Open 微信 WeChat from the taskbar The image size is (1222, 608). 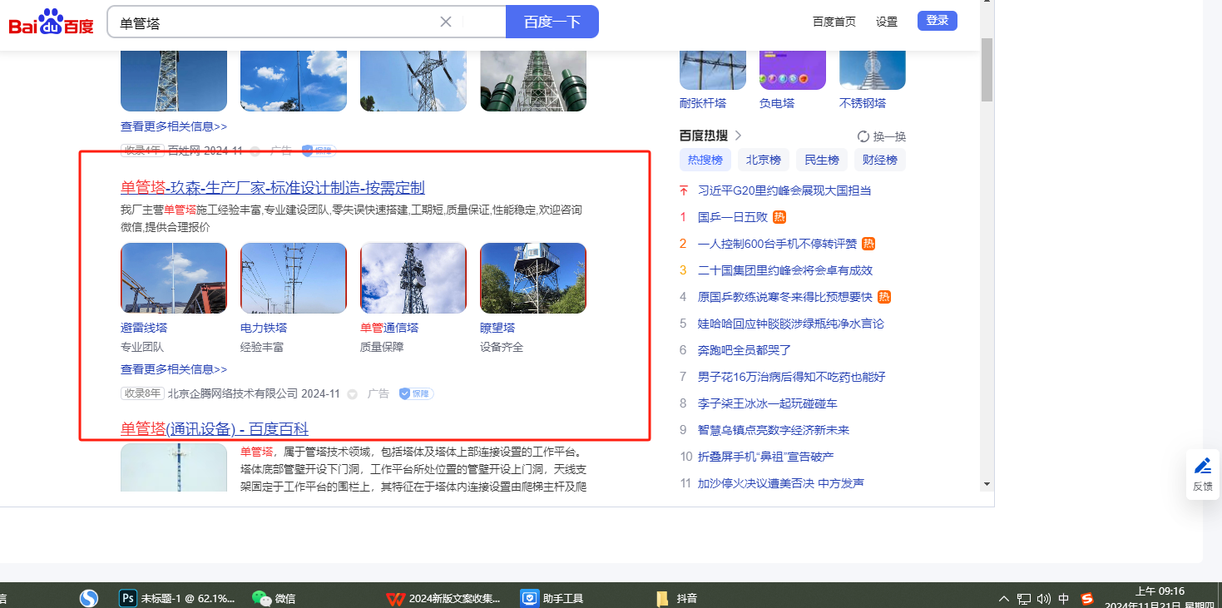[274, 598]
